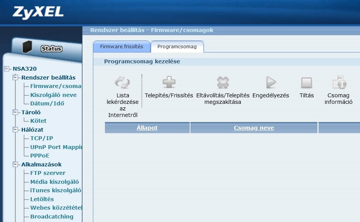Click the Rendszer beállítás - Firmware/csomagok title

(x=151, y=30)
